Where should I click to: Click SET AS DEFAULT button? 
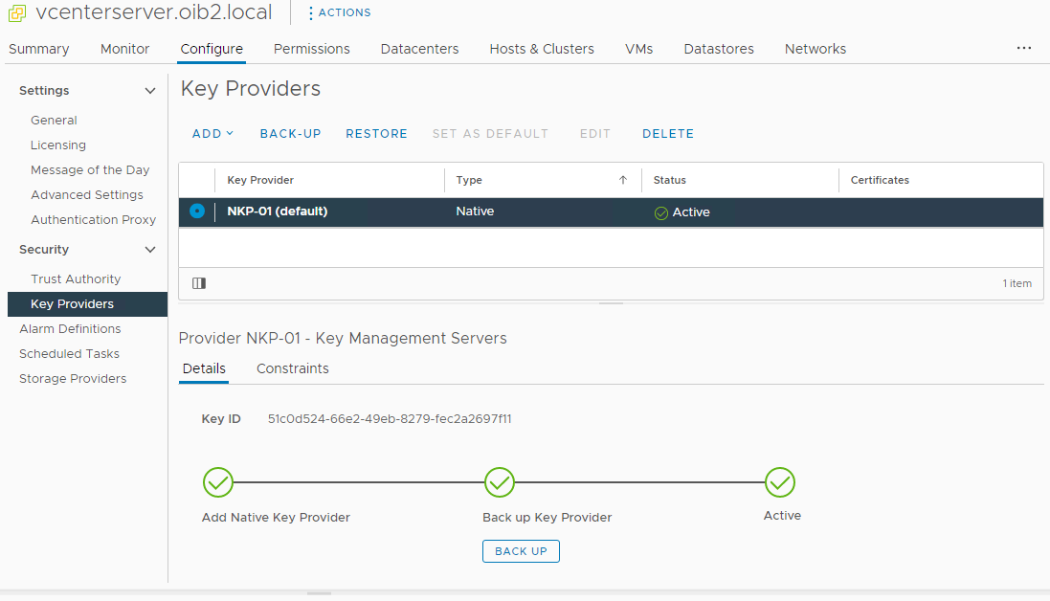point(490,134)
